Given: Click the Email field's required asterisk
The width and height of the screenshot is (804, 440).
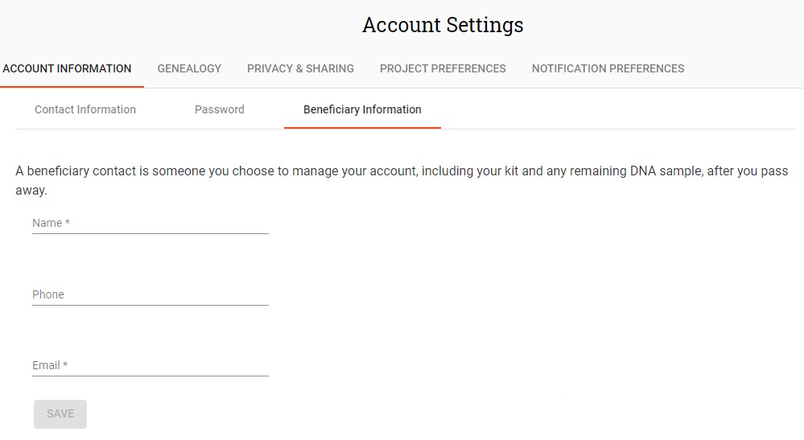Looking at the screenshot, I should [65, 364].
